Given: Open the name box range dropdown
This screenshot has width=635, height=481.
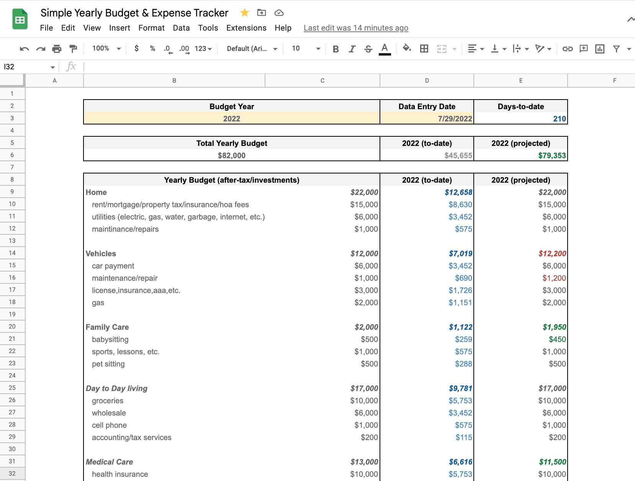Looking at the screenshot, I should tap(52, 67).
